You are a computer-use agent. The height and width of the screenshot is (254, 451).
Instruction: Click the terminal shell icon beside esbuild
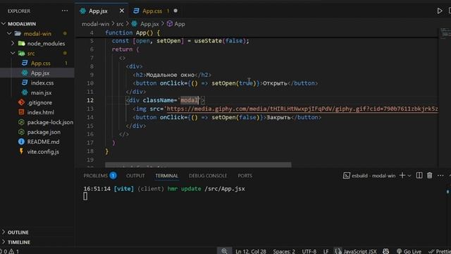346,176
